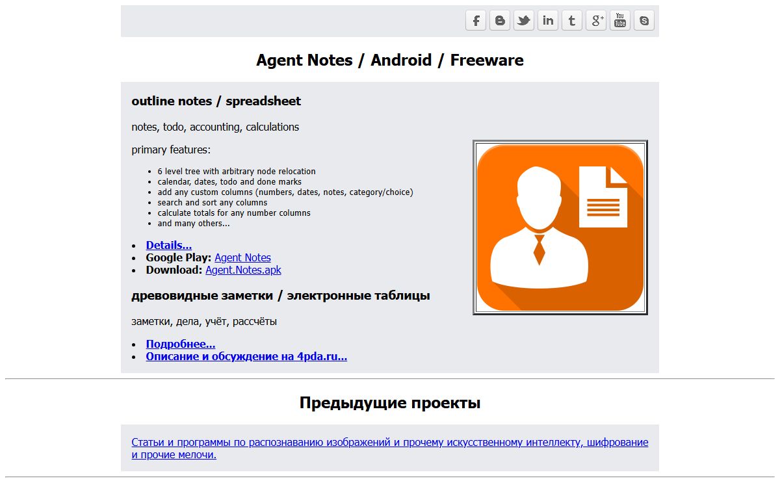Share via the Blogger icon
The height and width of the screenshot is (481, 780).
[x=500, y=20]
